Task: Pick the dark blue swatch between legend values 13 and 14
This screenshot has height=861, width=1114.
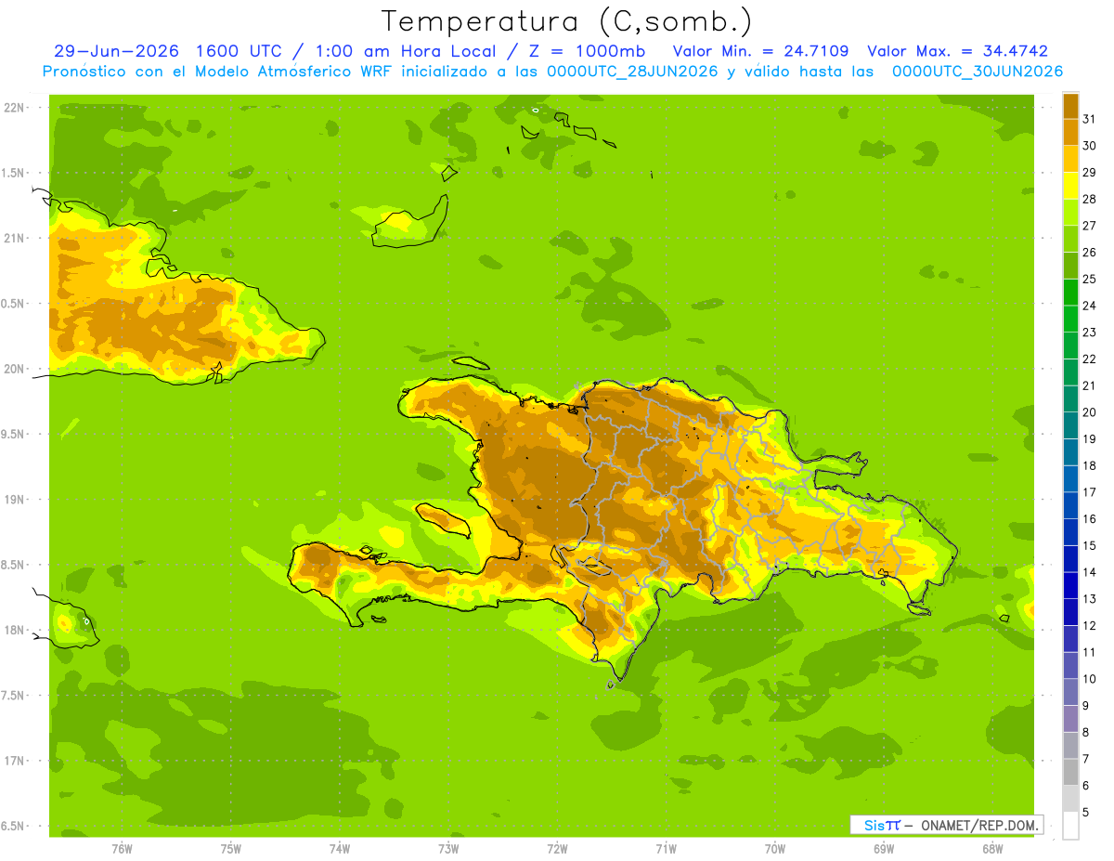Action: tap(1070, 585)
